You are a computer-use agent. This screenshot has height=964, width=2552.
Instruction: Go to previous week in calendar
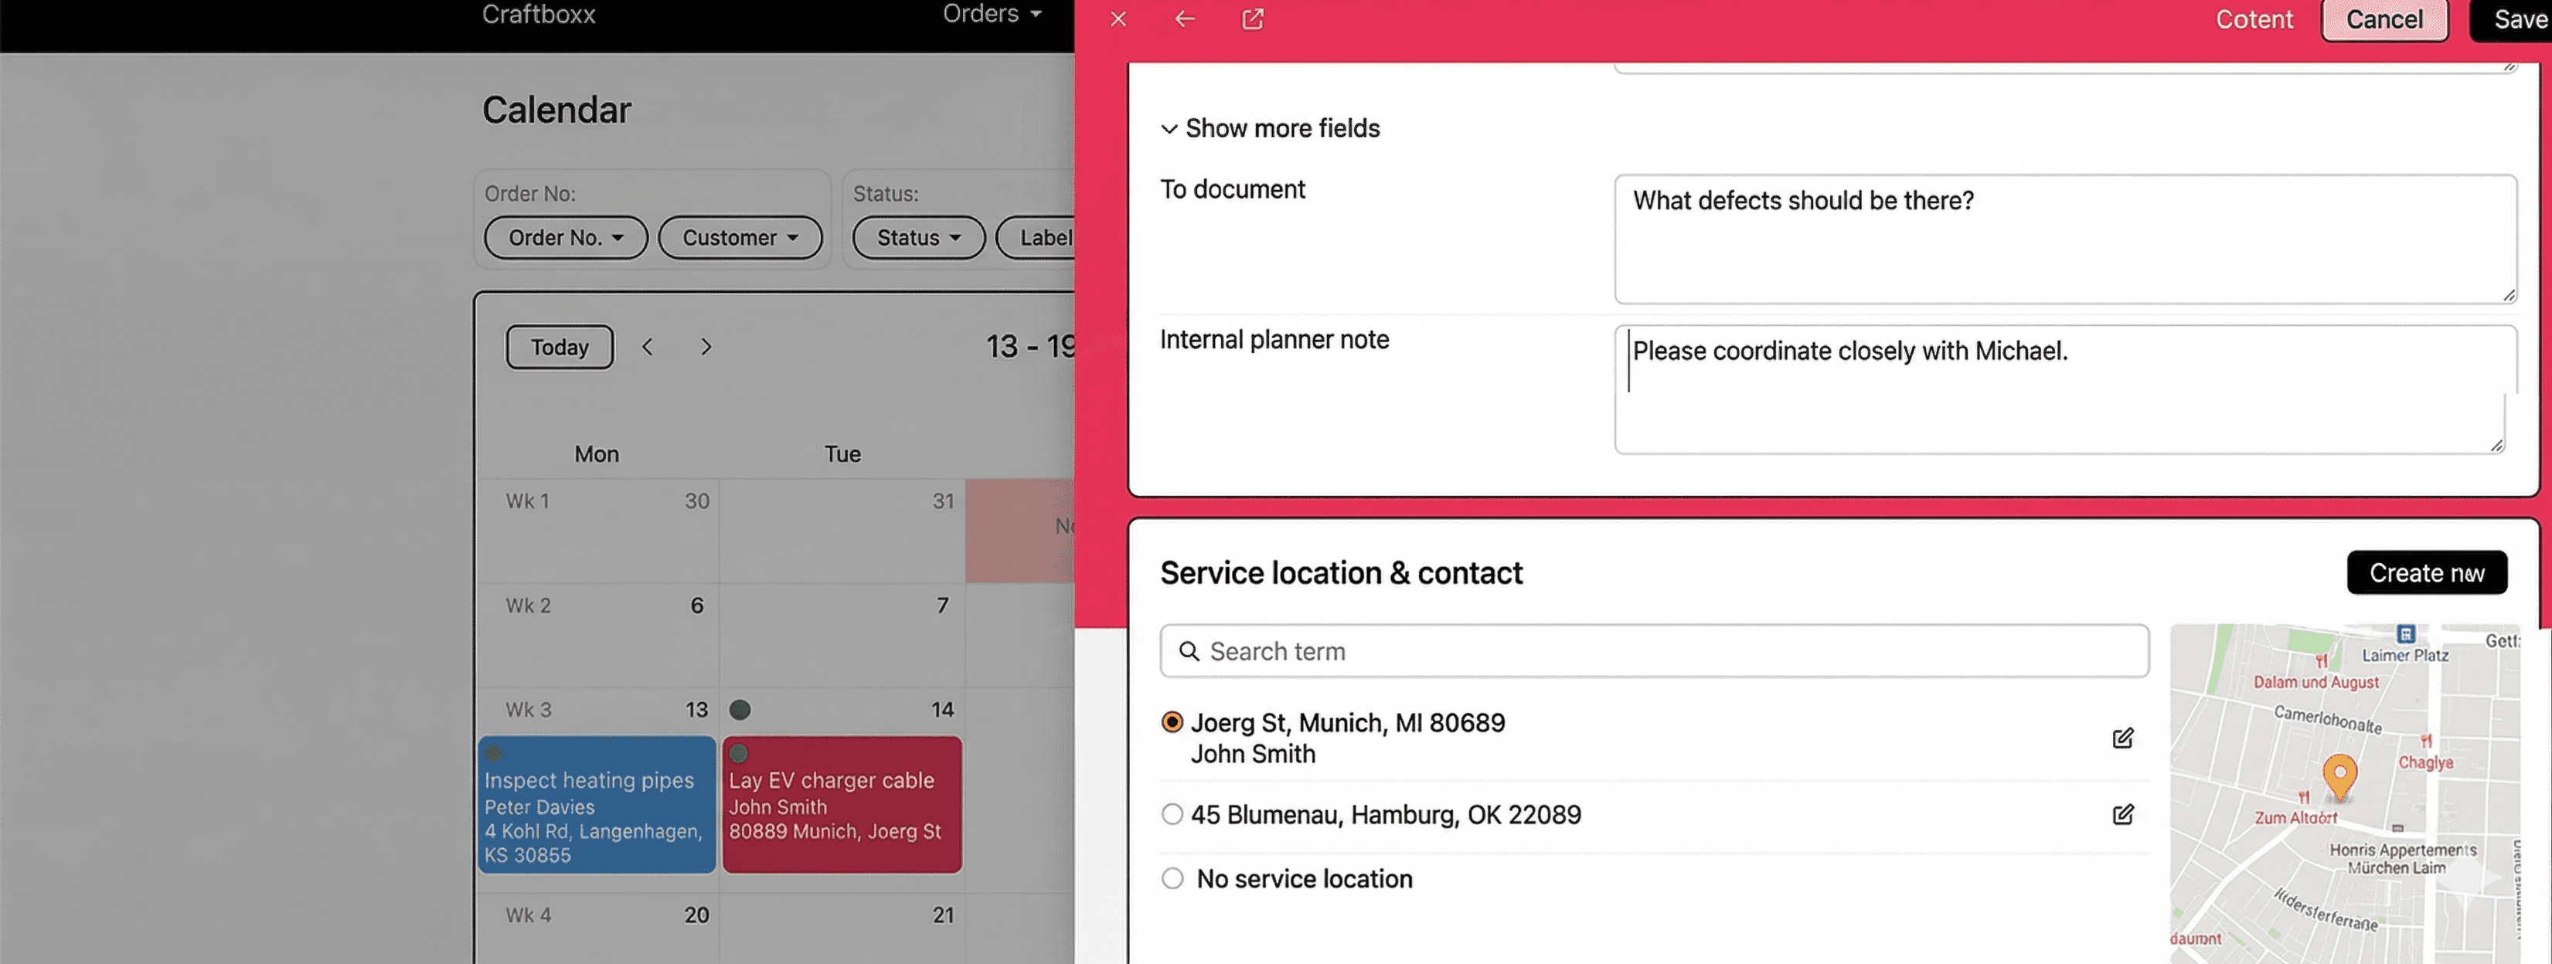coord(647,346)
